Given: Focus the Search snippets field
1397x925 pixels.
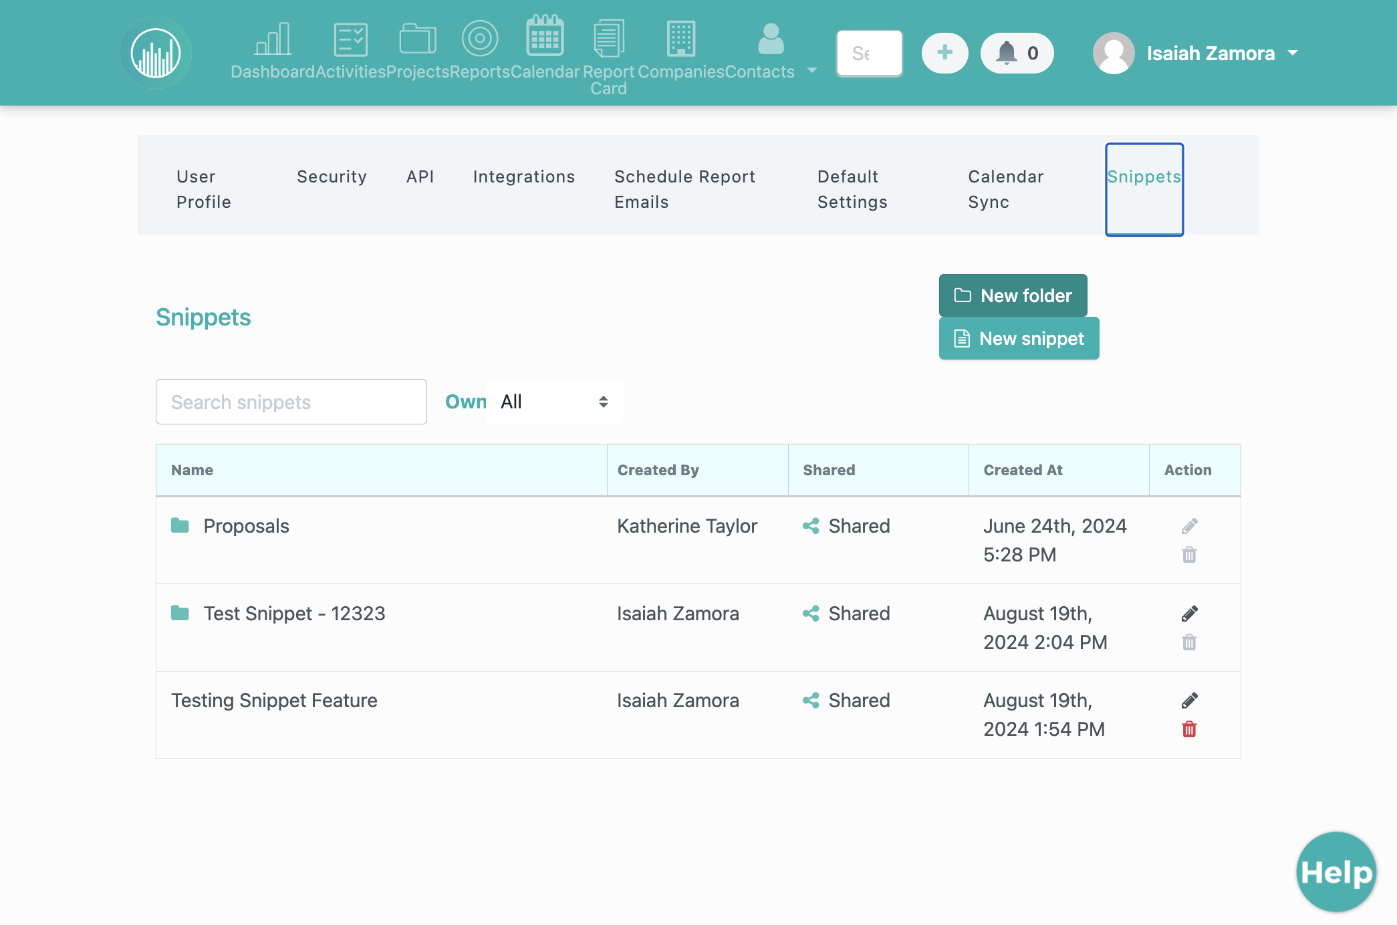Looking at the screenshot, I should [x=291, y=402].
